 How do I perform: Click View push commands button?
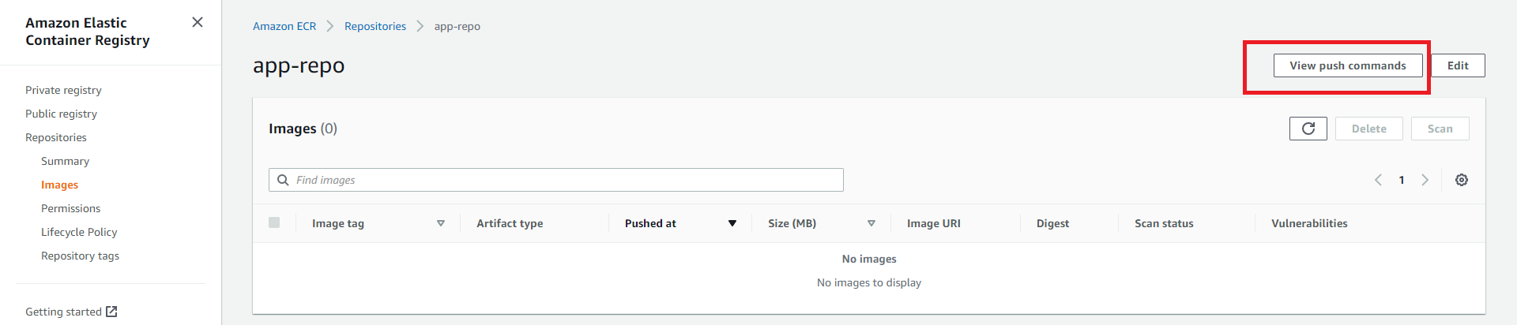tap(1347, 65)
